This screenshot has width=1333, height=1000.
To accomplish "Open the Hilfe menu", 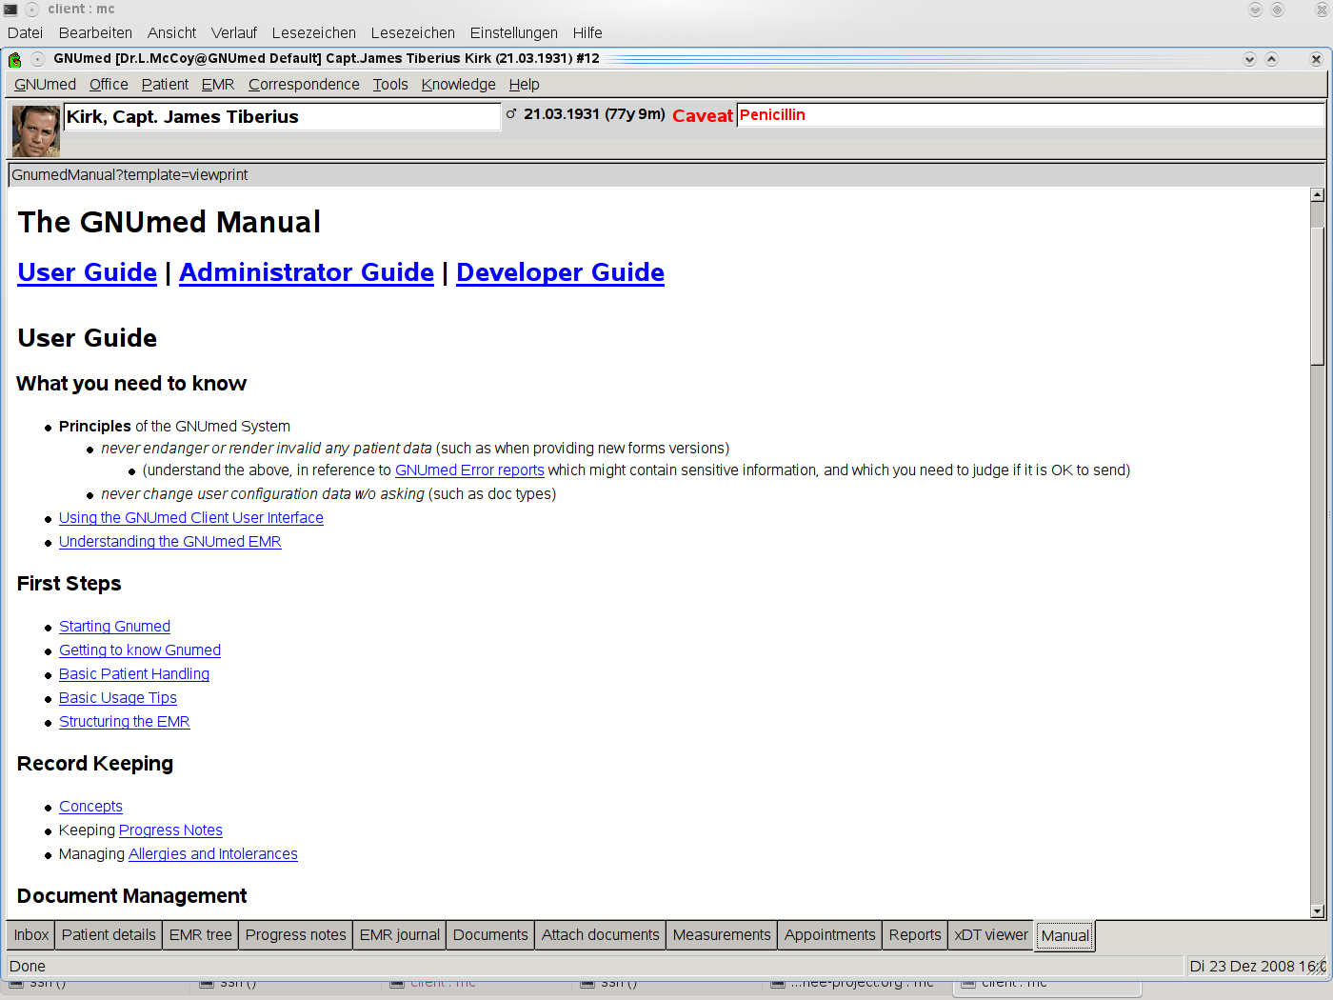I will click(x=587, y=32).
